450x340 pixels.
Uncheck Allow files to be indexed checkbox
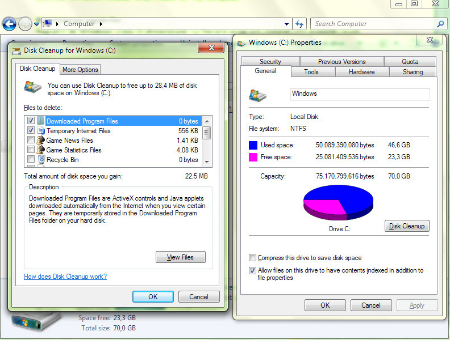(x=252, y=270)
